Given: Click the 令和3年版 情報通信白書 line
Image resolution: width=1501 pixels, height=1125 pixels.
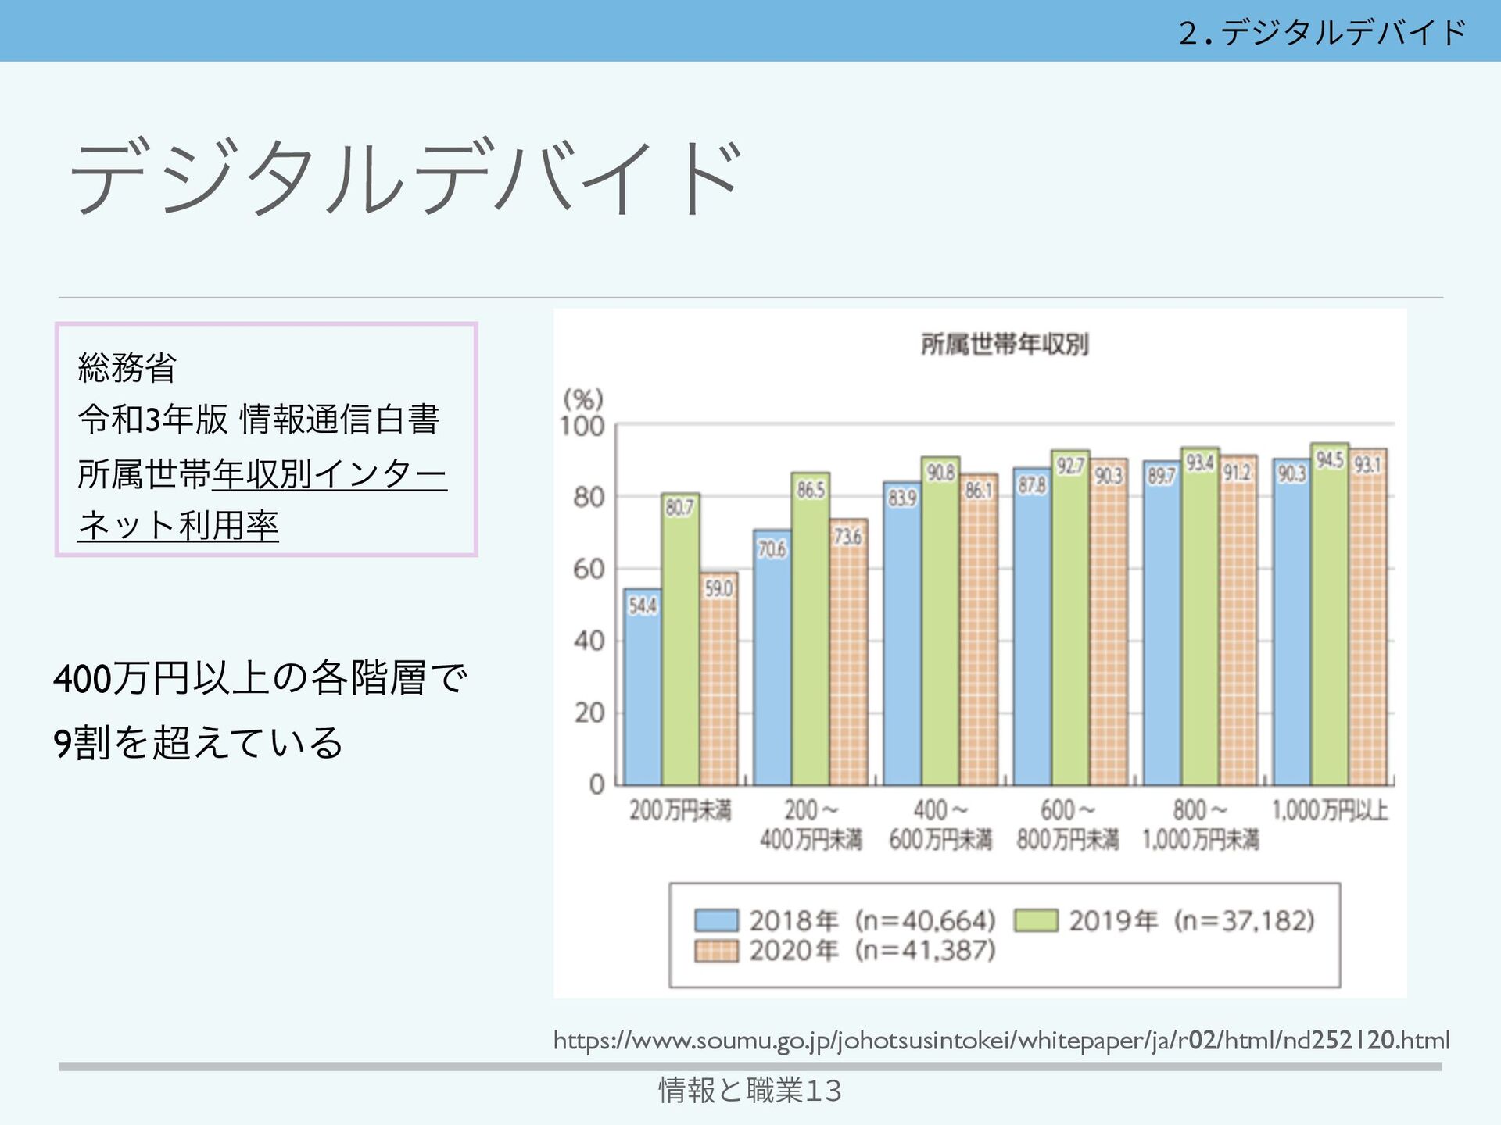Looking at the screenshot, I should [258, 420].
